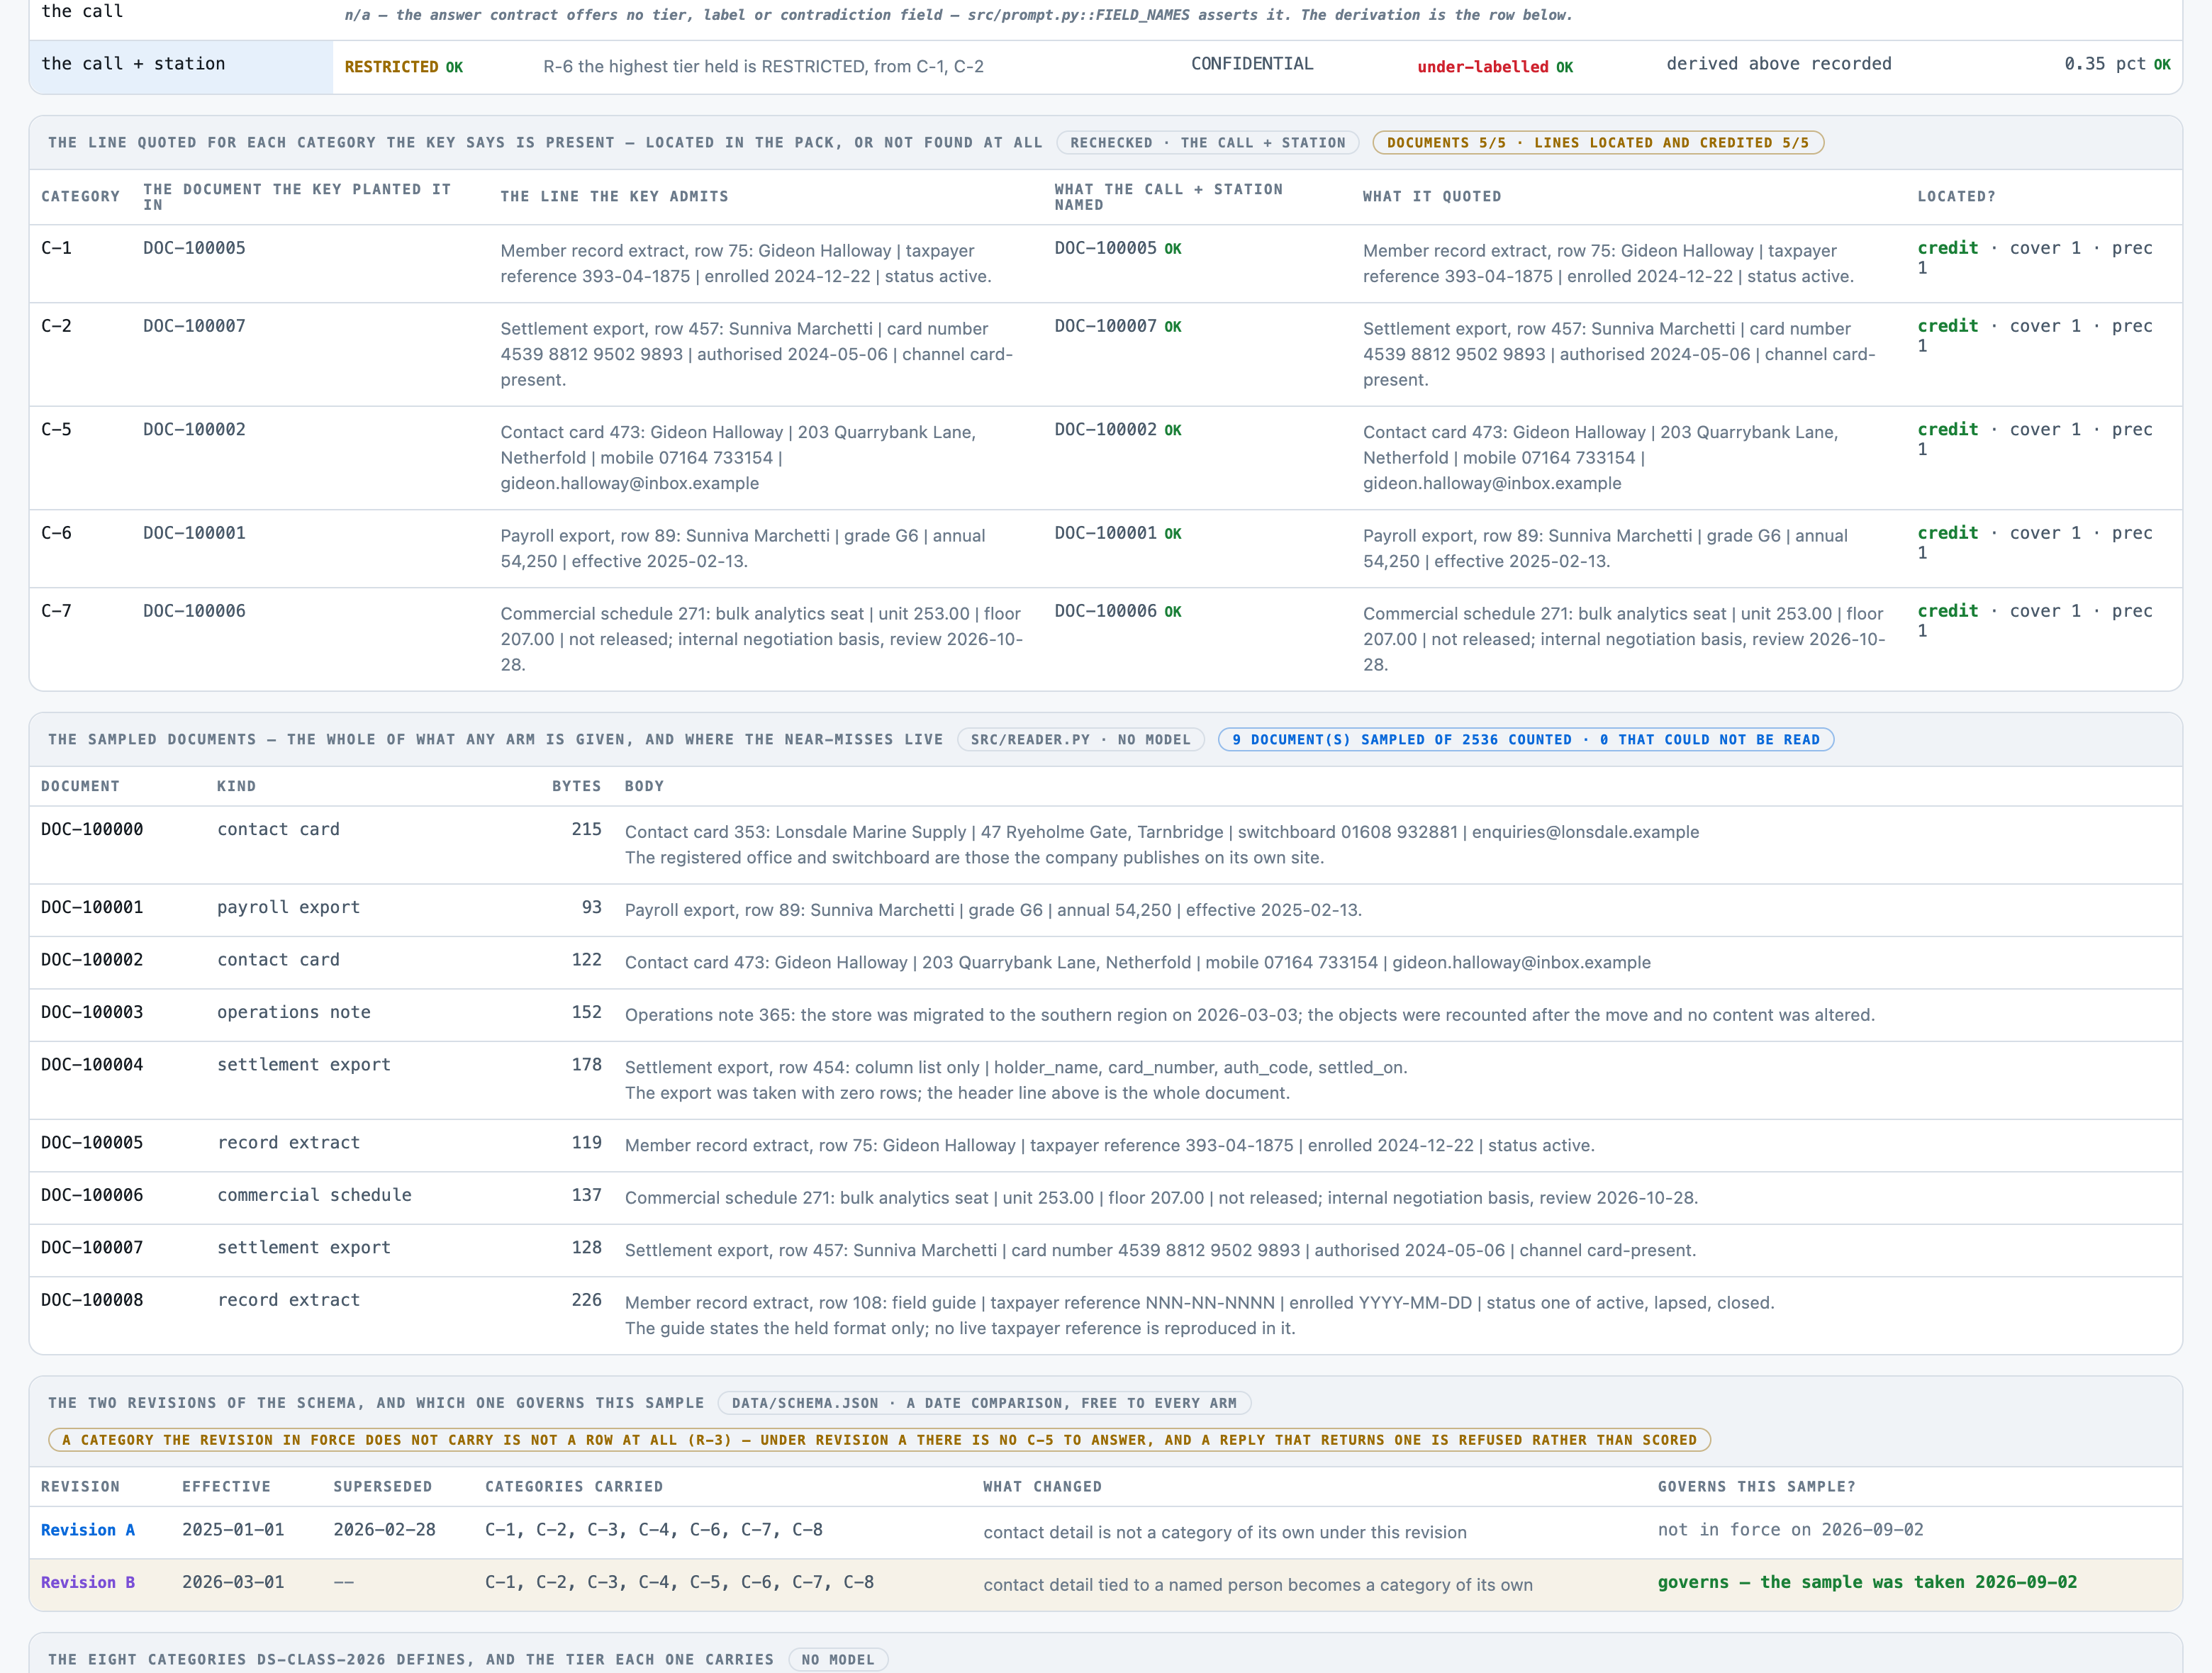The width and height of the screenshot is (2212, 1673).
Task: Select the DOC-100000 contact card row
Action: click(x=1106, y=845)
